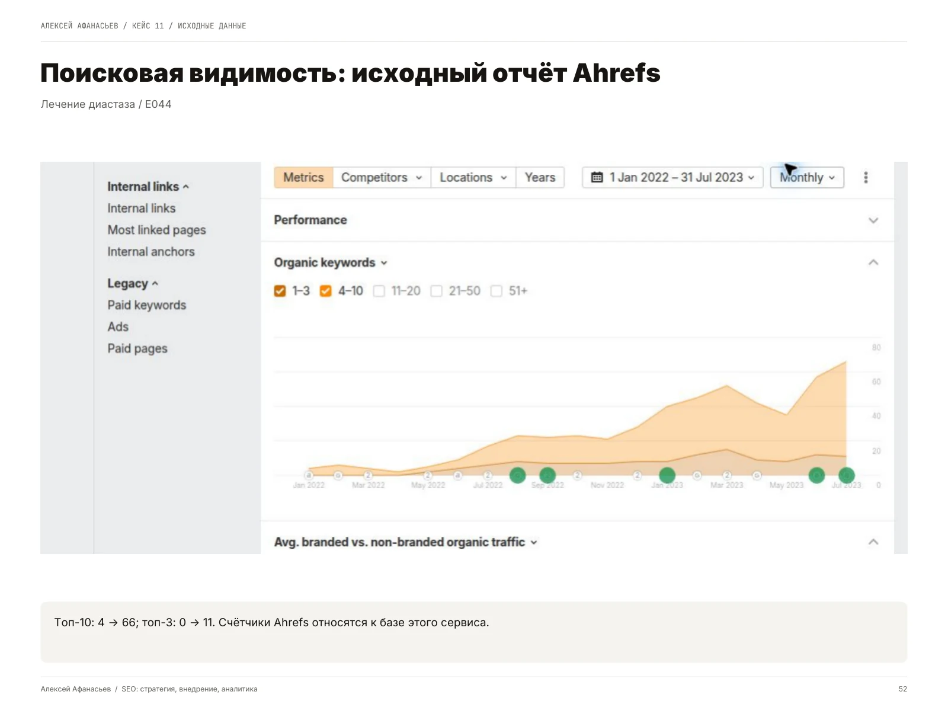The height and width of the screenshot is (711, 948).
Task: Open Internal anchors report
Action: 151,252
